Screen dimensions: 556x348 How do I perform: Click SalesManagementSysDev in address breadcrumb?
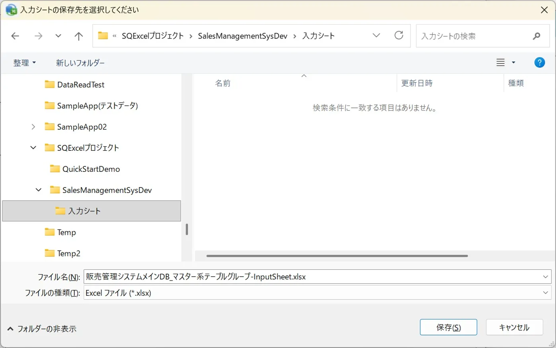click(243, 36)
